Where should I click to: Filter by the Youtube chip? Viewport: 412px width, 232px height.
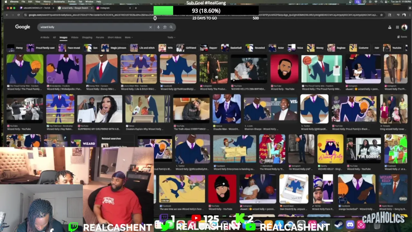pyautogui.click(x=393, y=48)
